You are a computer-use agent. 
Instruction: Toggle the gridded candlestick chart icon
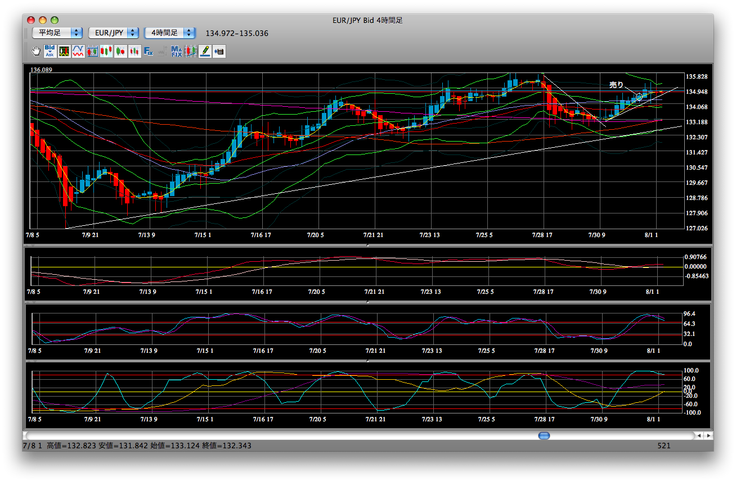(92, 51)
